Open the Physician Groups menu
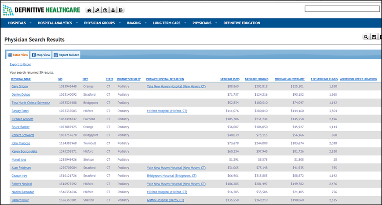 click(x=99, y=23)
